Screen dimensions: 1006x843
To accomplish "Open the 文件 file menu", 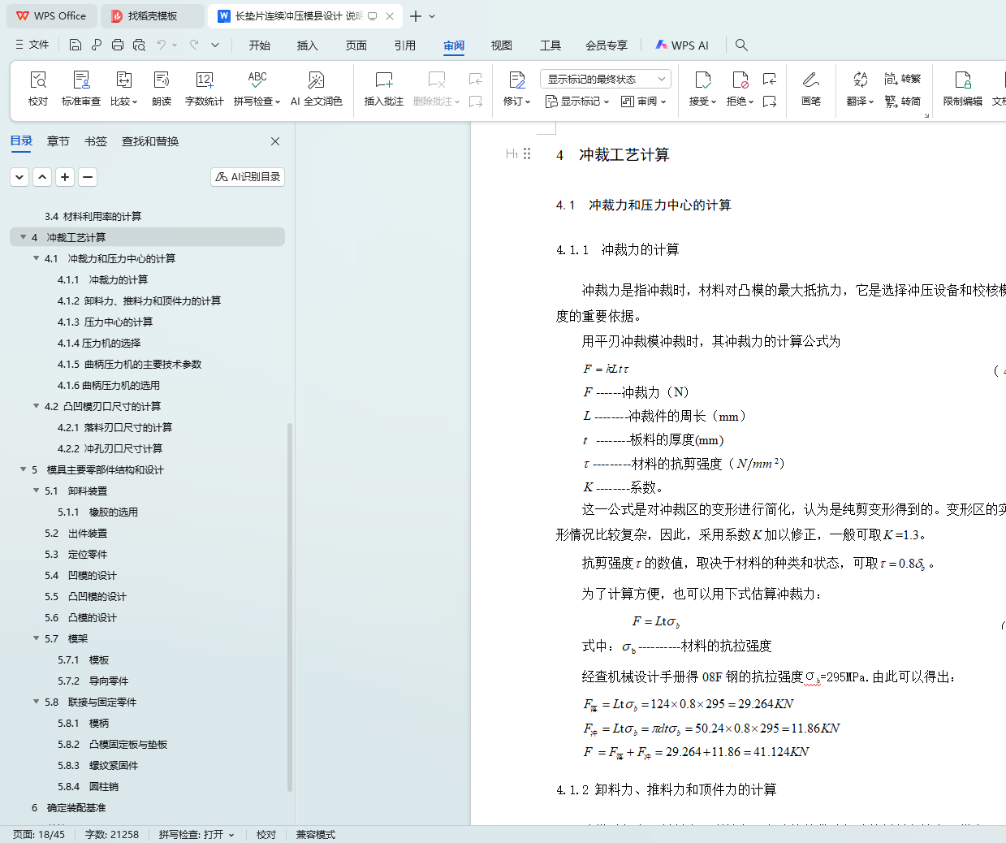I will (32, 45).
